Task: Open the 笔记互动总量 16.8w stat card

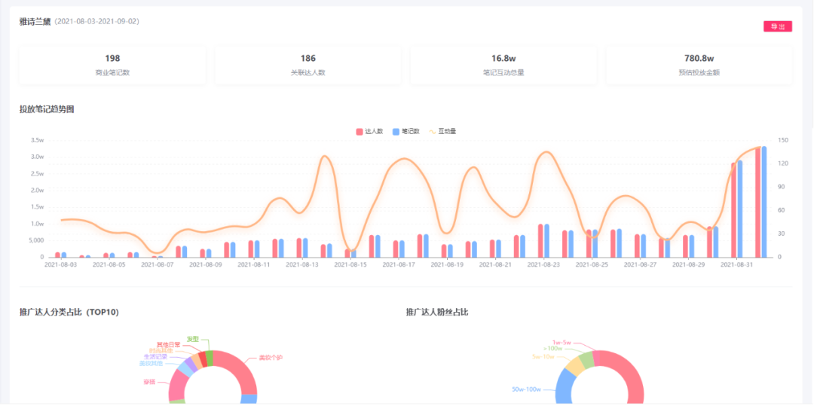Action: 503,66
